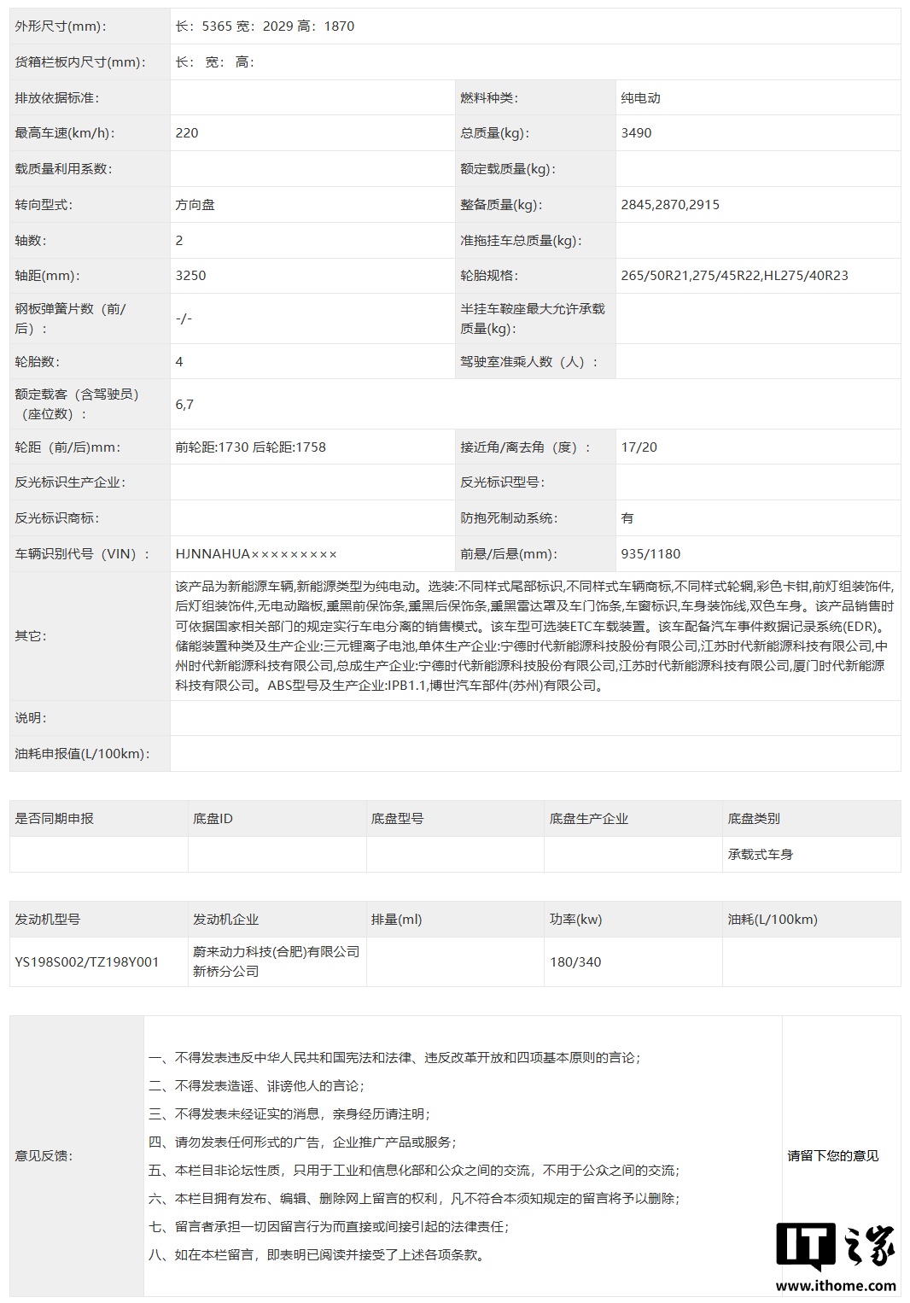Select engine model YS198S002/TZ198Y001 cell
Image resolution: width=910 pixels, height=1303 pixels.
pos(87,961)
